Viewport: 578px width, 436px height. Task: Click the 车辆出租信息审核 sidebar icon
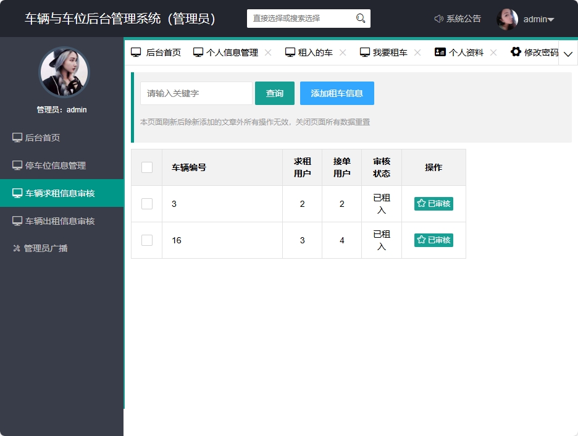click(x=17, y=220)
